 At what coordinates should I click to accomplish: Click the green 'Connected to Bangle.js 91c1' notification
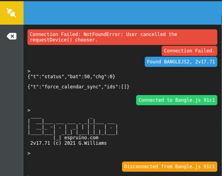pos(177,100)
